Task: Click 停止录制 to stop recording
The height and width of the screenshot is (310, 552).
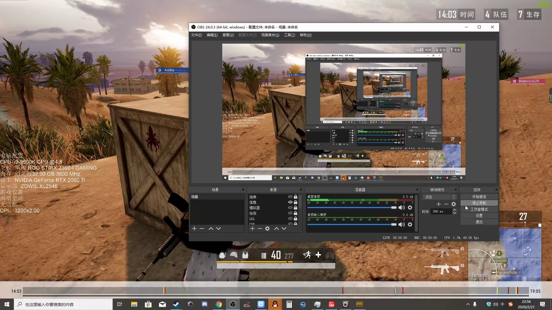Action: coord(479,203)
